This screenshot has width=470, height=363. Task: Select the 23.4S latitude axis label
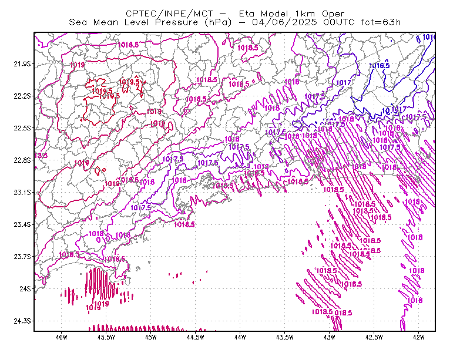[22, 224]
